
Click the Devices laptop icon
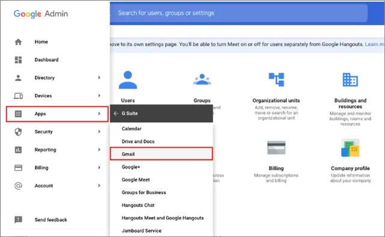pos(18,96)
